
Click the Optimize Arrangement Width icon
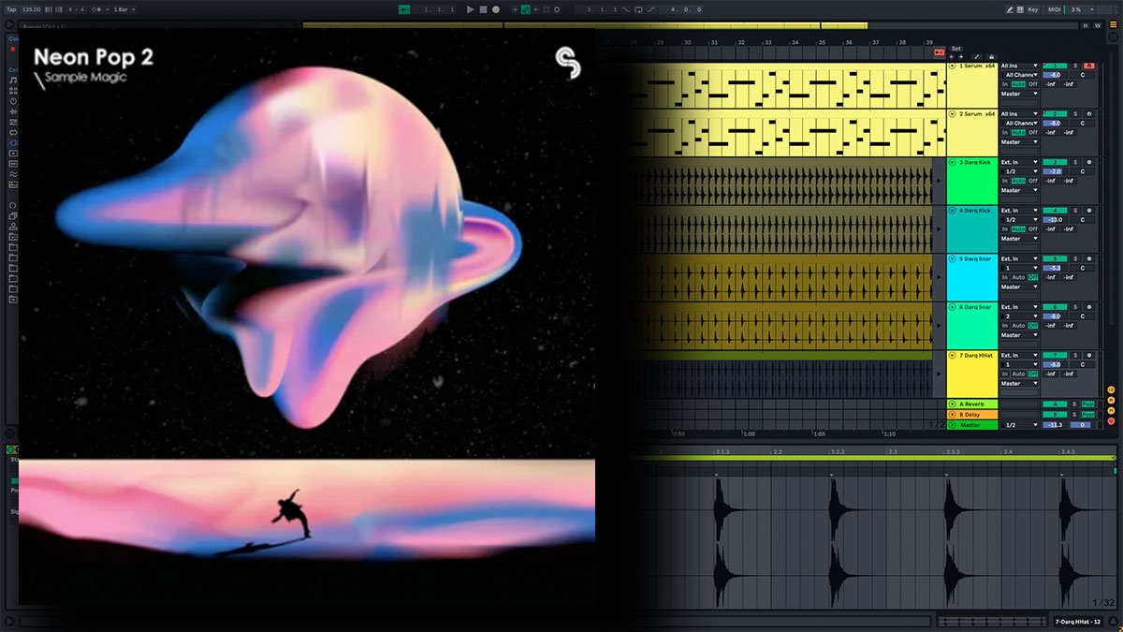tap(977, 57)
